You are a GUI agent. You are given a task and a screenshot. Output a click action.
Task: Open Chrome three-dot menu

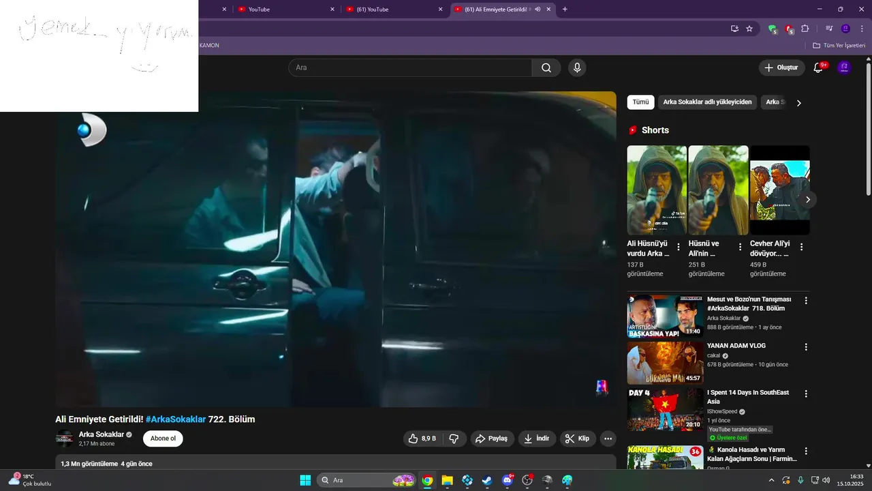pos(861,29)
